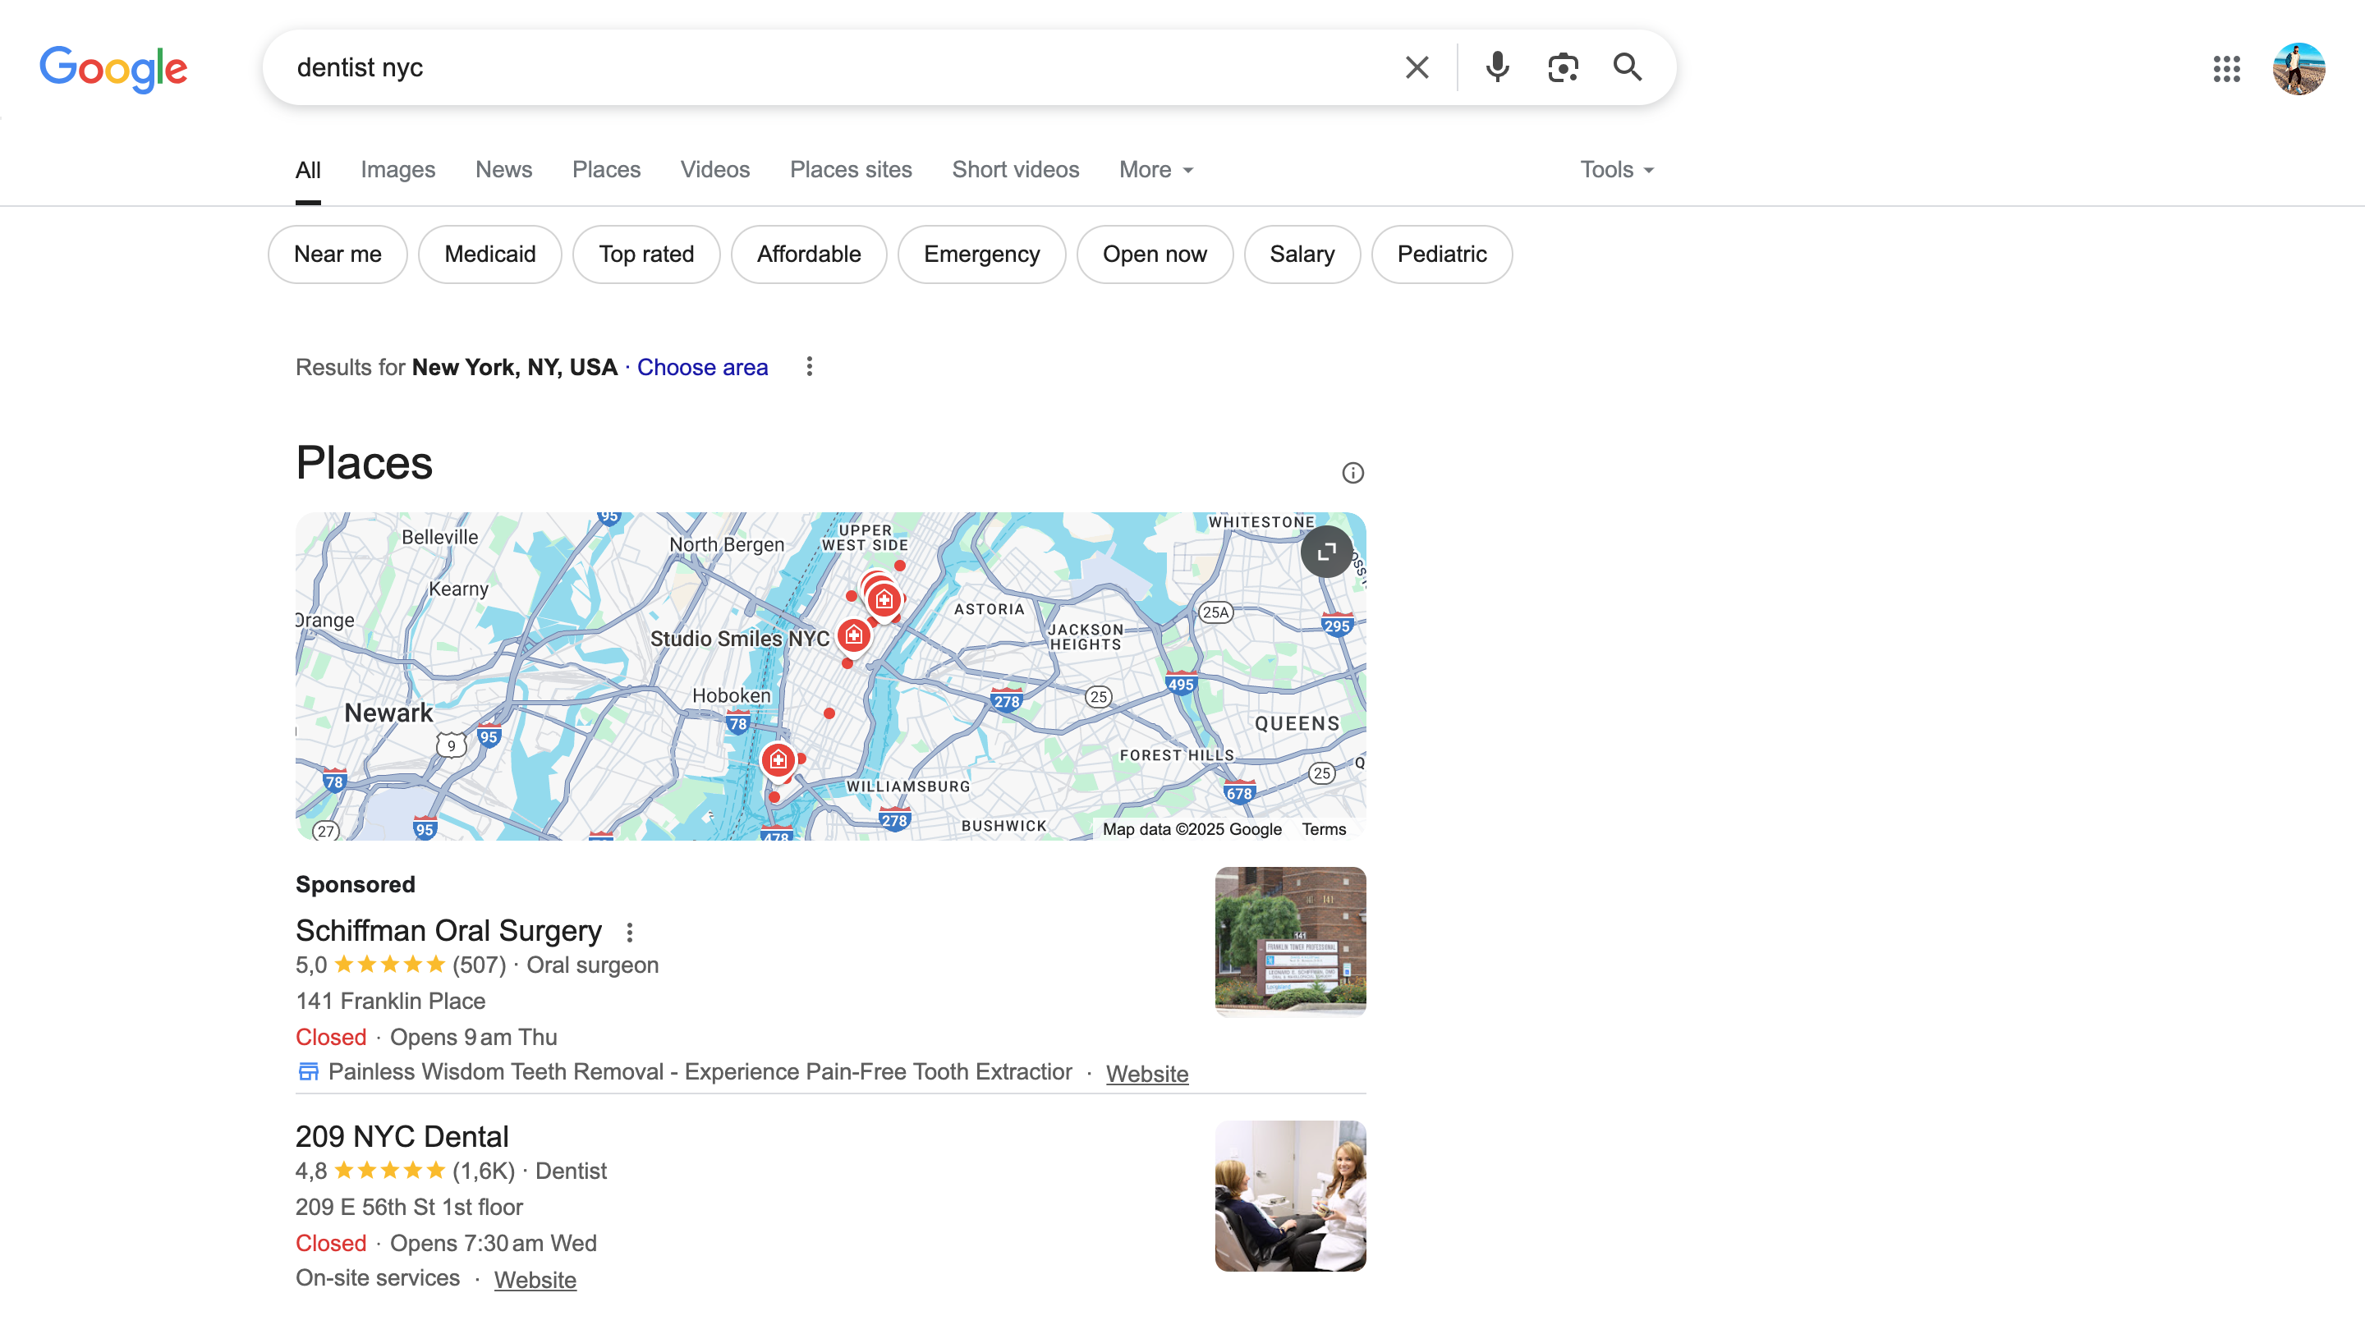Switch to the News tab
The width and height of the screenshot is (2365, 1325).
pyautogui.click(x=503, y=170)
